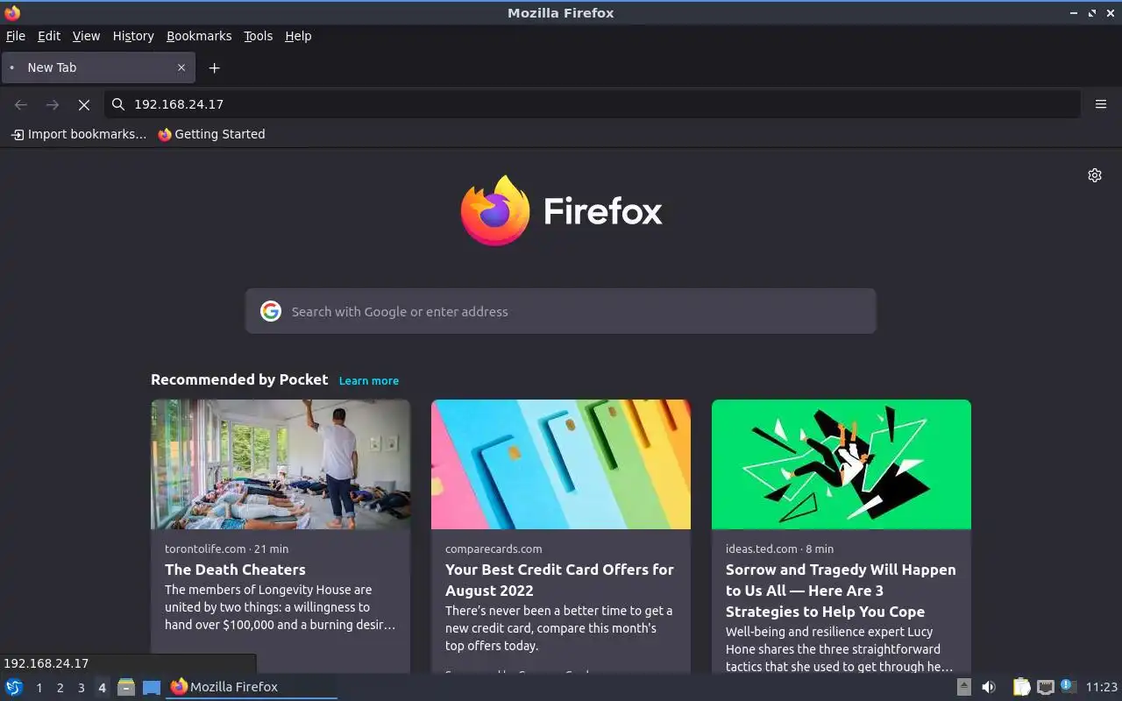Open the Bookmarks menu
This screenshot has height=701, width=1122.
pyautogui.click(x=199, y=36)
